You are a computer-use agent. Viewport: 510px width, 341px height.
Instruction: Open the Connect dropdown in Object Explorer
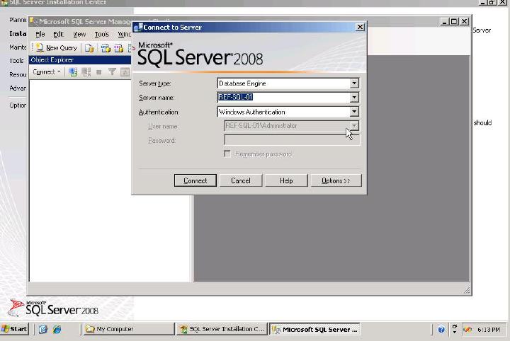coord(47,71)
